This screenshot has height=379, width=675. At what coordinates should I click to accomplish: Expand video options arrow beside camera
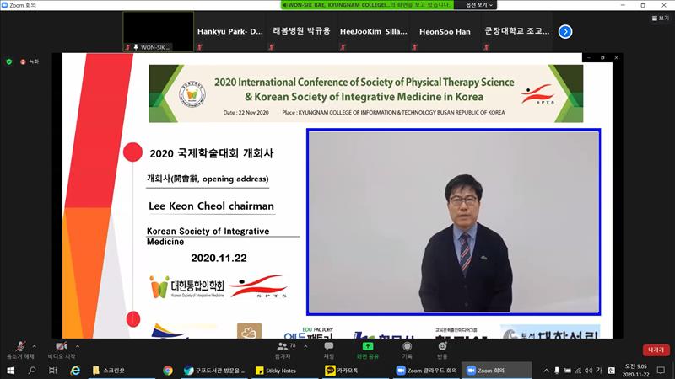(x=78, y=346)
